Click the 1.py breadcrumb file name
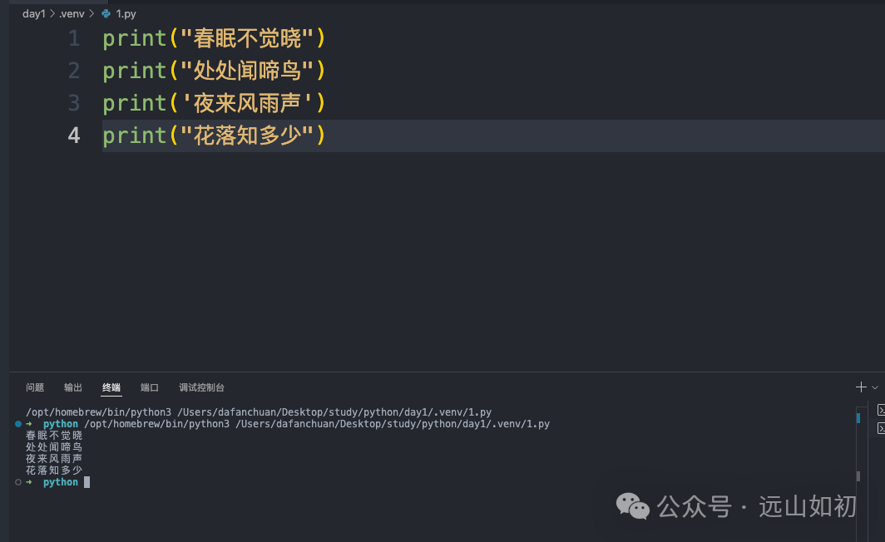The height and width of the screenshot is (542, 885). click(x=126, y=14)
